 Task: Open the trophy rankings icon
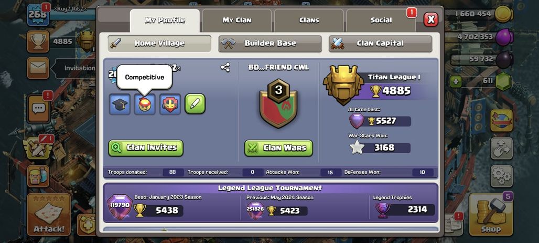tap(38, 41)
